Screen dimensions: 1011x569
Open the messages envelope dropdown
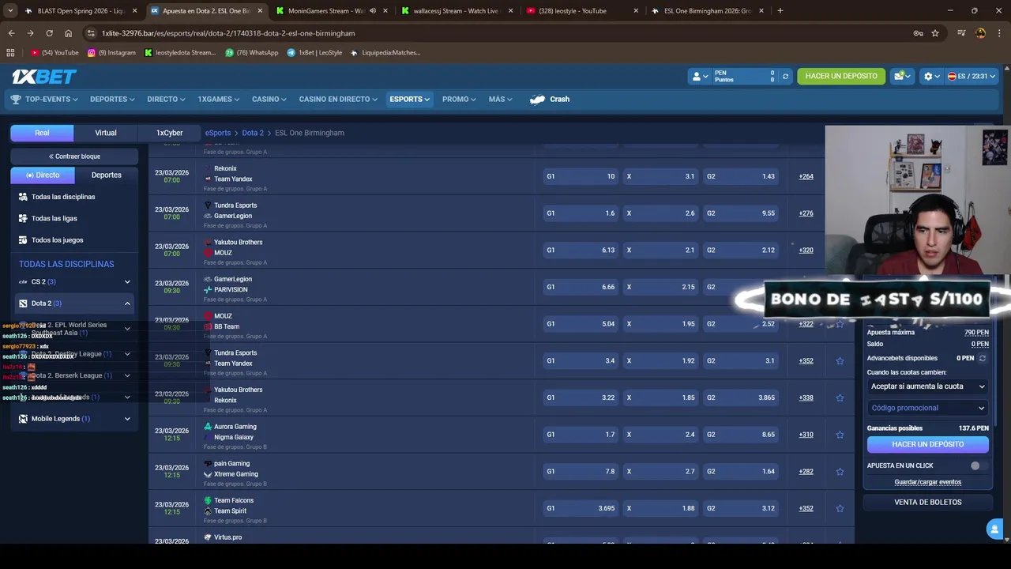(x=902, y=76)
